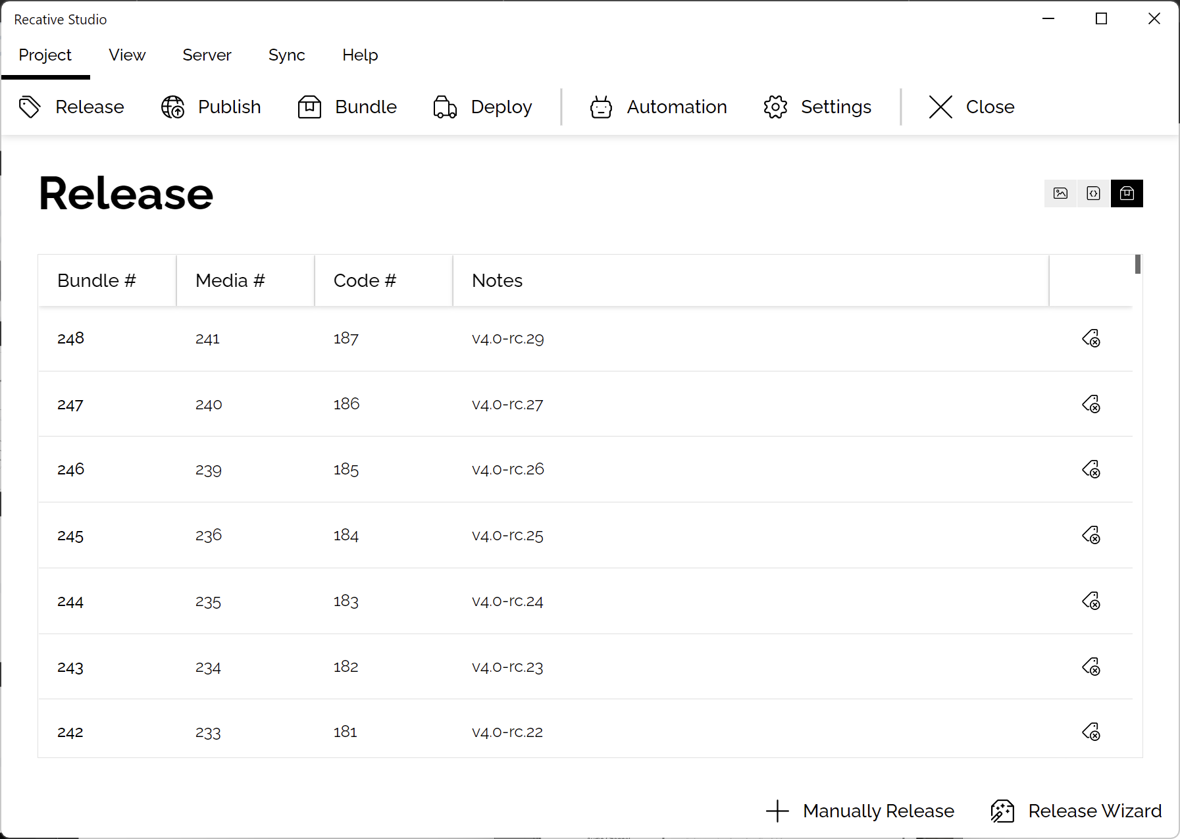Switch to code release view icon
The image size is (1180, 839).
pos(1094,193)
